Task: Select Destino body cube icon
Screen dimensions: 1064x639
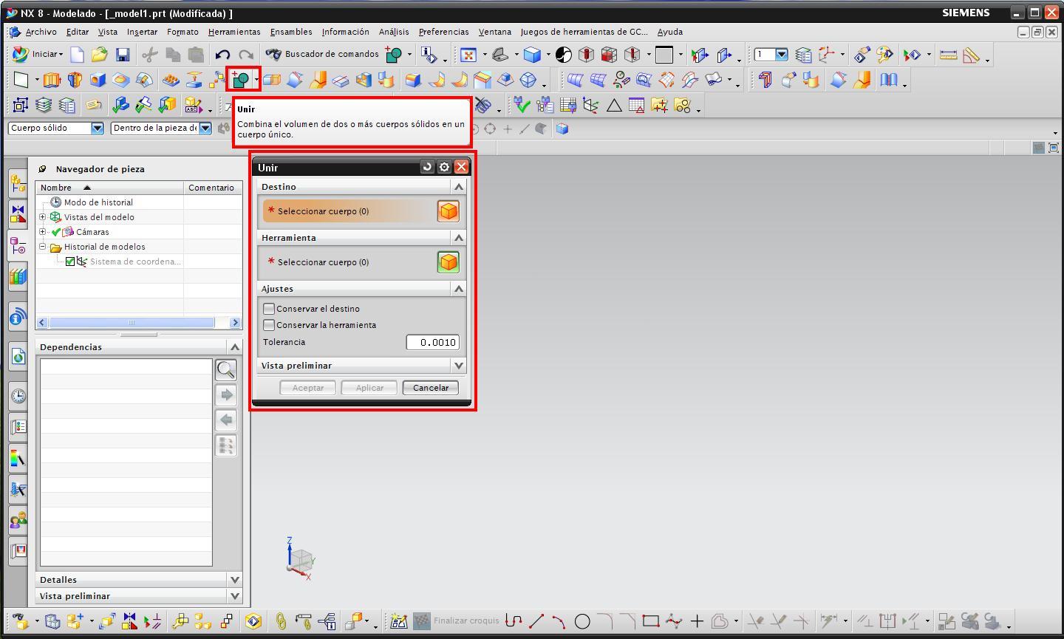Action: pos(448,211)
